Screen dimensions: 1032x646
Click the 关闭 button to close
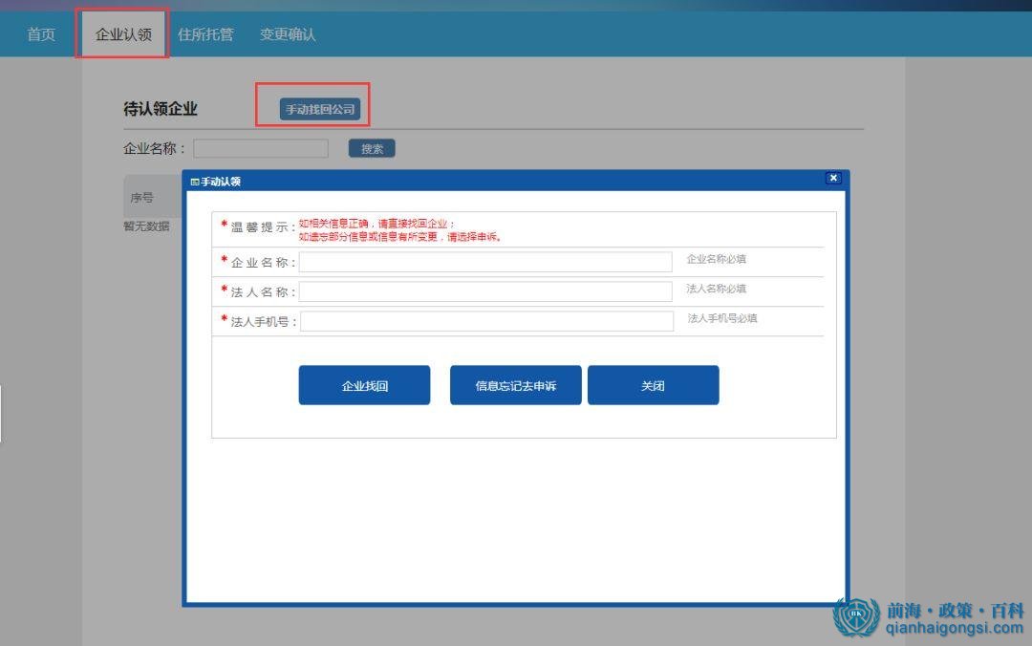click(654, 384)
